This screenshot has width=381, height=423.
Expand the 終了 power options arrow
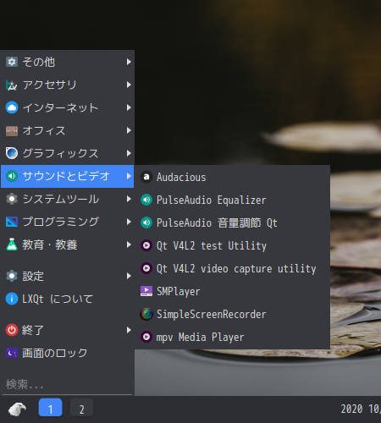[x=129, y=330]
